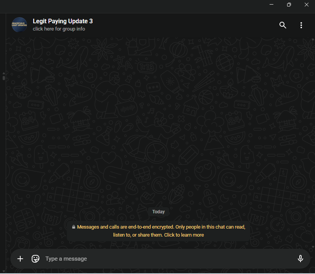
Task: Click the Legit Paying Update group avatar
Action: coord(19,25)
